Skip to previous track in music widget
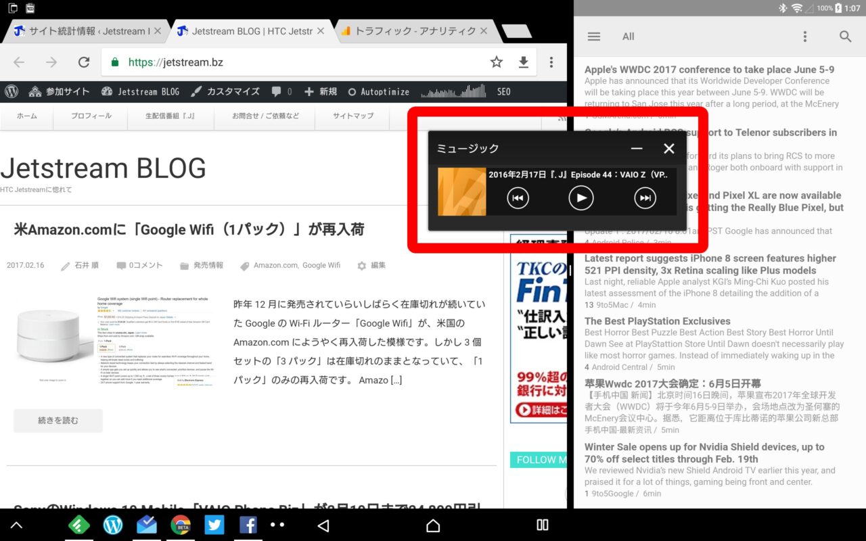Image resolution: width=866 pixels, height=541 pixels. 518,198
